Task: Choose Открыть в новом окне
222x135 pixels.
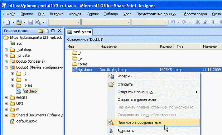Action: click(154, 100)
